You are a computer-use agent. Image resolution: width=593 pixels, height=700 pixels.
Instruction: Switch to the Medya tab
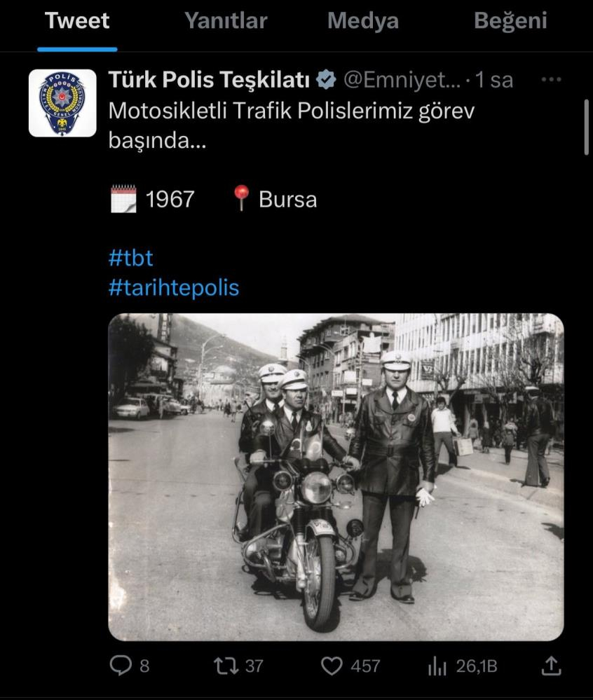tap(363, 20)
